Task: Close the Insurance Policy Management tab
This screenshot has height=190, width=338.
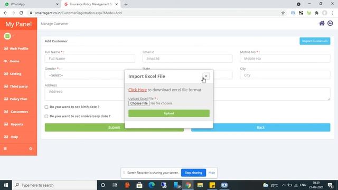Action: coord(116,4)
